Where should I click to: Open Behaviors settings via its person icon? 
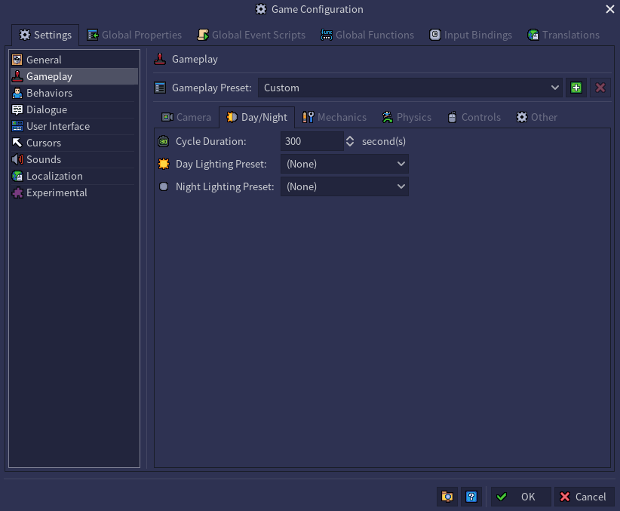(x=17, y=93)
